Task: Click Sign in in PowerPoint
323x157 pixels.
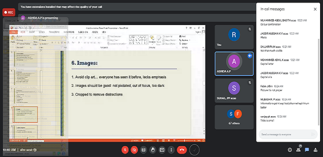Action: [198, 32]
